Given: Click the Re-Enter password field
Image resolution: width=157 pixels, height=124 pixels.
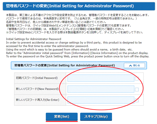Looking at the screenshot, I should (x=101, y=100).
